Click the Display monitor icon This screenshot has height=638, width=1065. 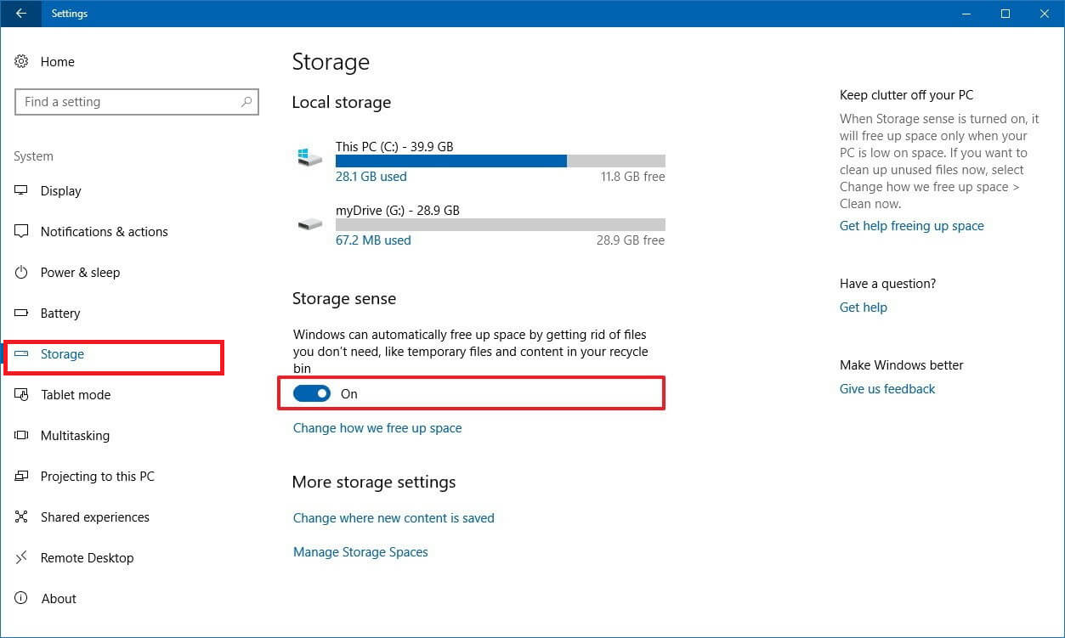click(x=21, y=191)
